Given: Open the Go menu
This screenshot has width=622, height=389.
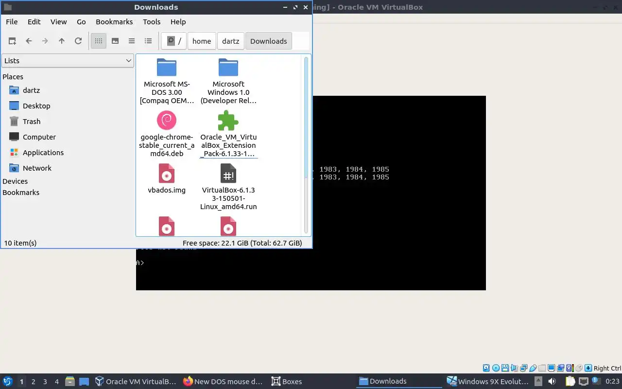Looking at the screenshot, I should (x=81, y=22).
